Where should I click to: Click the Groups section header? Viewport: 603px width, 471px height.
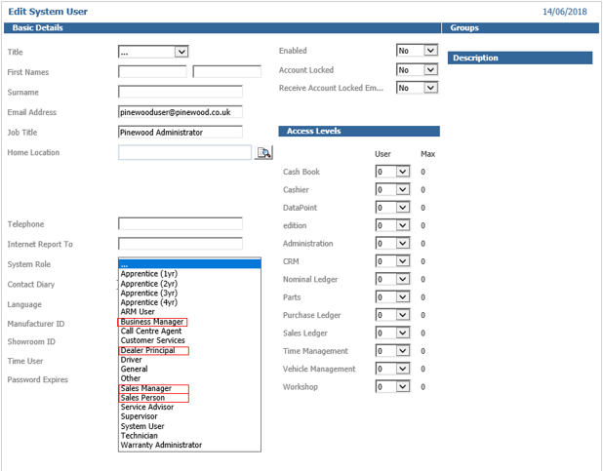[520, 27]
